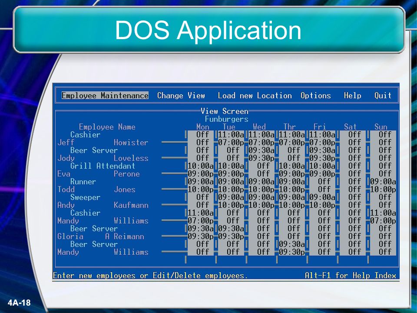Click employee first name Jody
This screenshot has height=313, width=417.
66,158
